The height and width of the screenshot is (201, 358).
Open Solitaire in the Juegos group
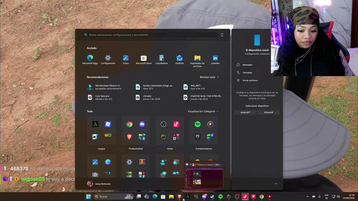point(95,137)
